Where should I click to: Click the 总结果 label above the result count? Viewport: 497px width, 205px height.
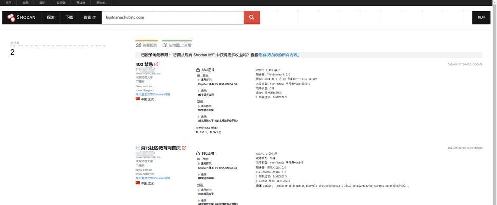[x=15, y=43]
